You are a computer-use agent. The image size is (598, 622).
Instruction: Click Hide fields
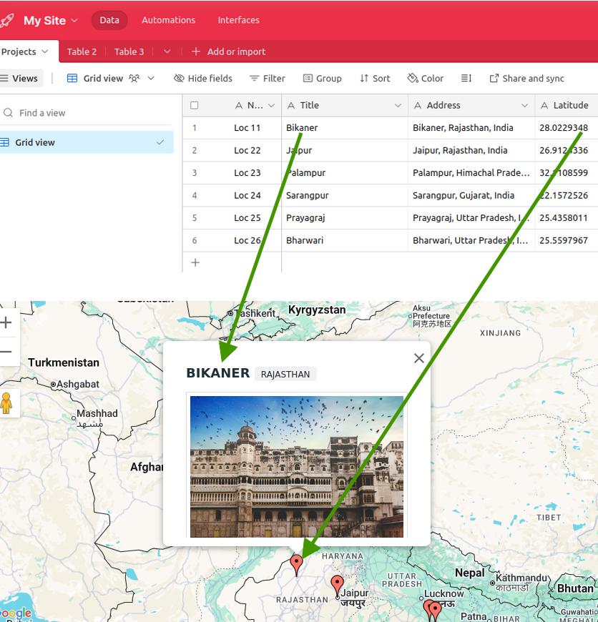tap(202, 79)
